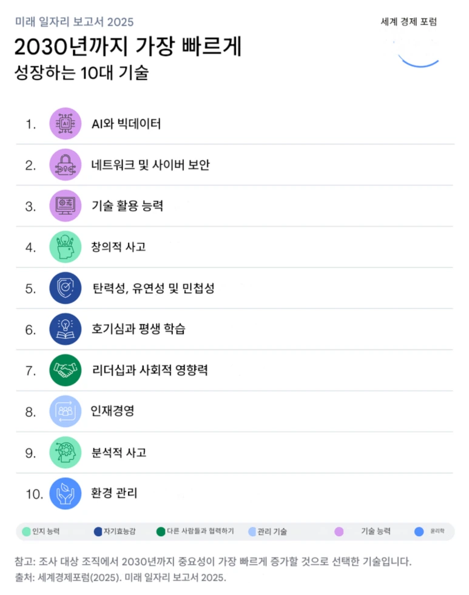Click the computer screen icon for 기술 활용 능력
This screenshot has height=595, width=469.
click(65, 205)
